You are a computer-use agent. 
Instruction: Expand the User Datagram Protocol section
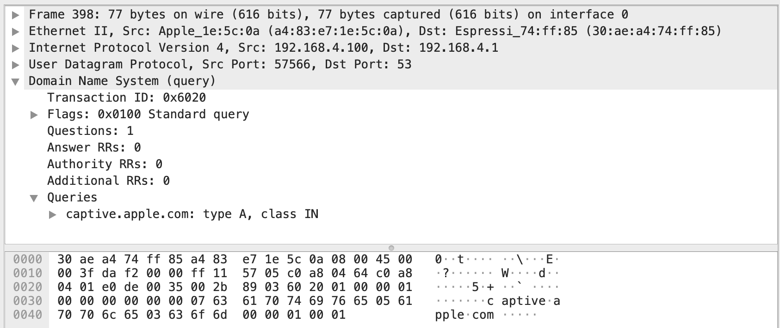coord(15,64)
